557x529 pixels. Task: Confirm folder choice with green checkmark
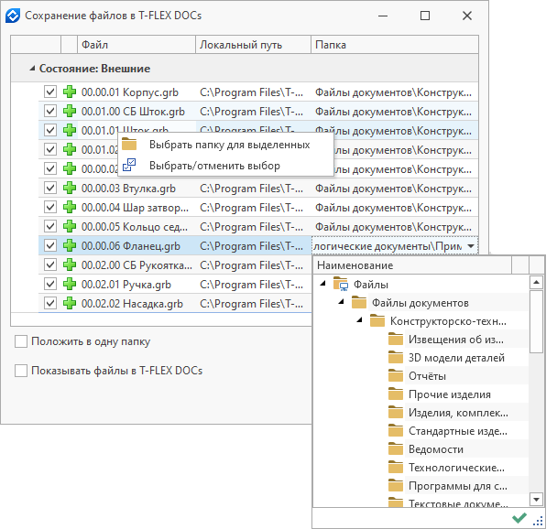pos(519,518)
